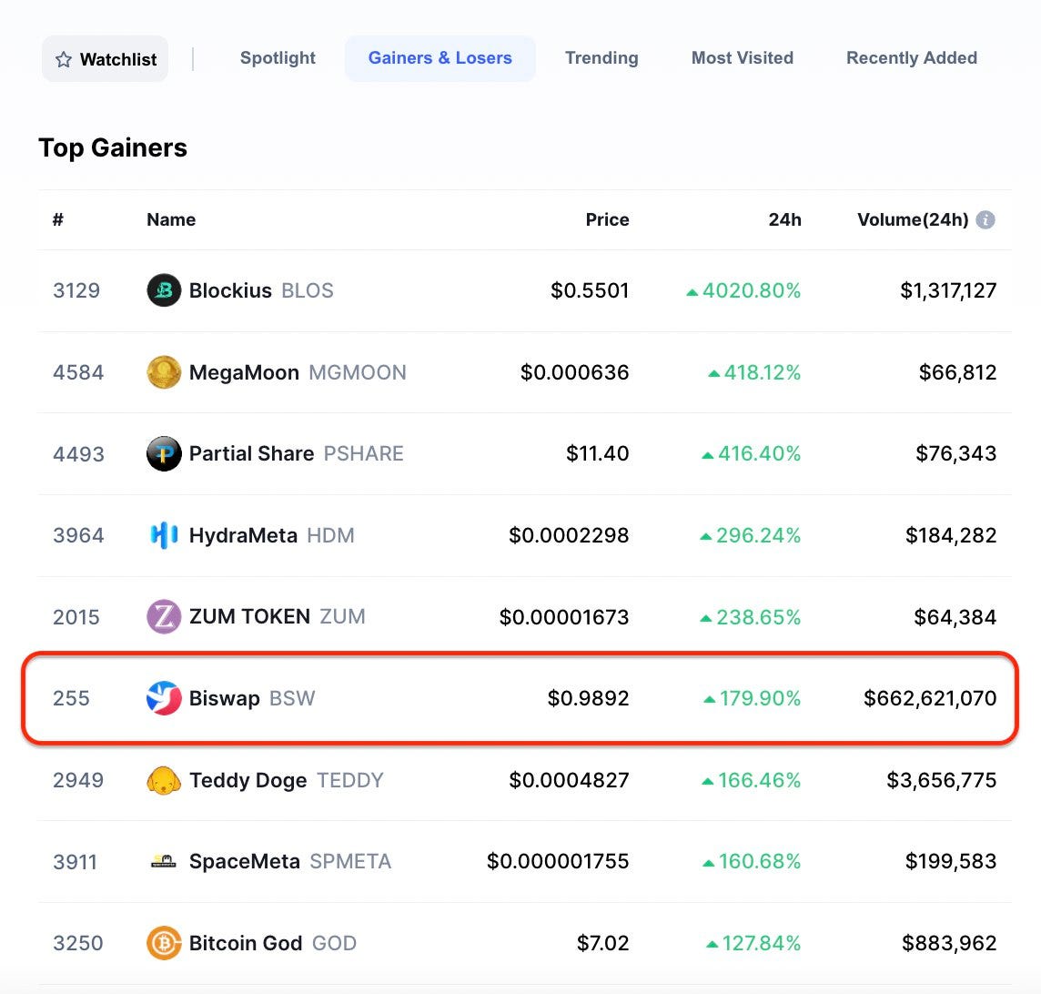Click the BSW ticker symbol
This screenshot has width=1041, height=994.
click(292, 698)
